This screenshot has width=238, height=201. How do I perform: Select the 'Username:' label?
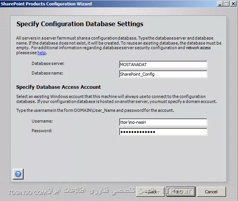42,121
